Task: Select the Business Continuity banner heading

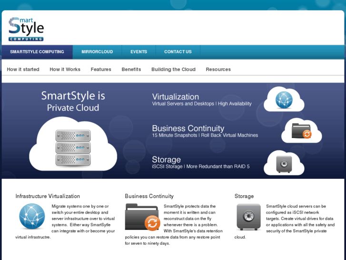Action: (x=188, y=128)
